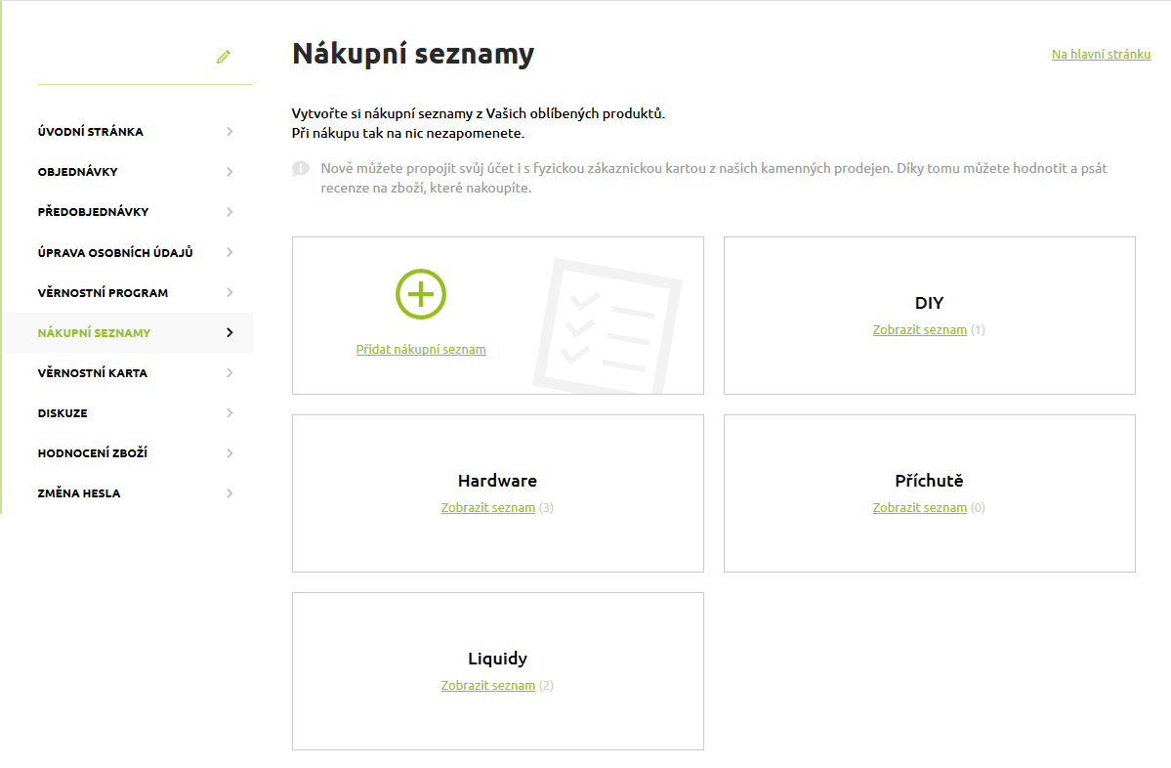Click the Na hlavní stránku link
The width and height of the screenshot is (1171, 768).
tap(1100, 56)
